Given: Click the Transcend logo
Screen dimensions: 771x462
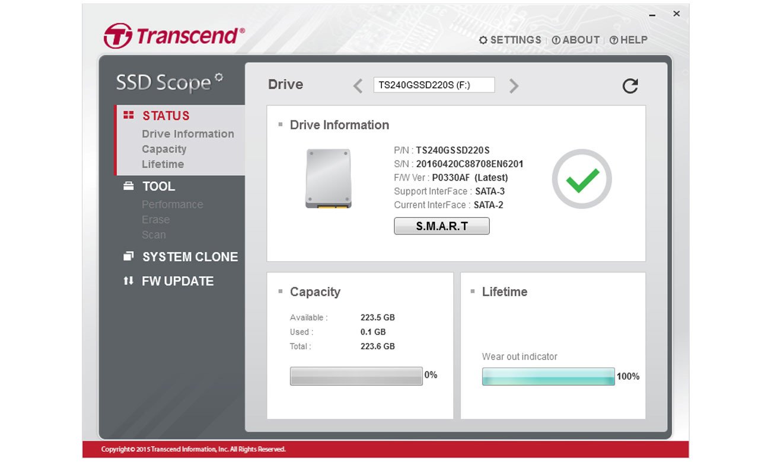Looking at the screenshot, I should coord(174,36).
